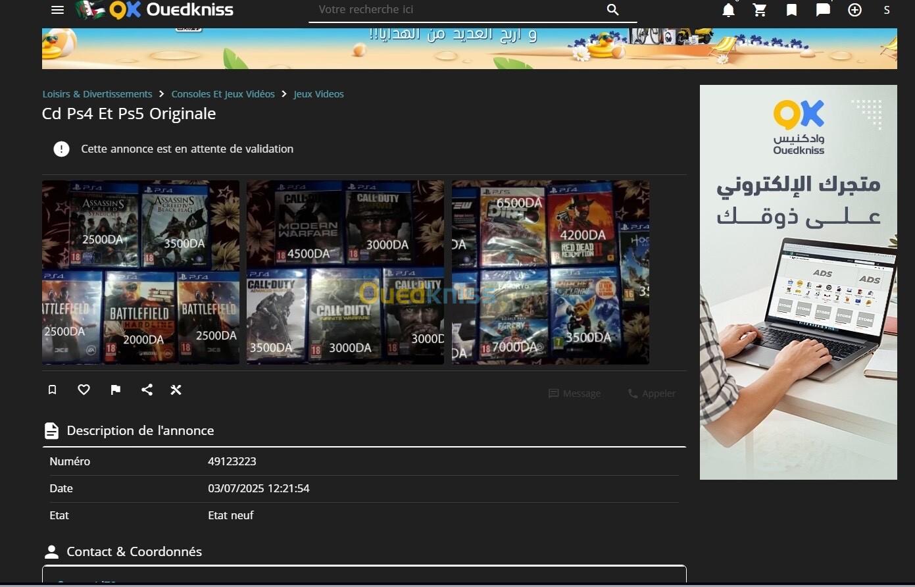Viewport: 915px width, 587px height.
Task: Click the search magnifier icon
Action: click(612, 10)
